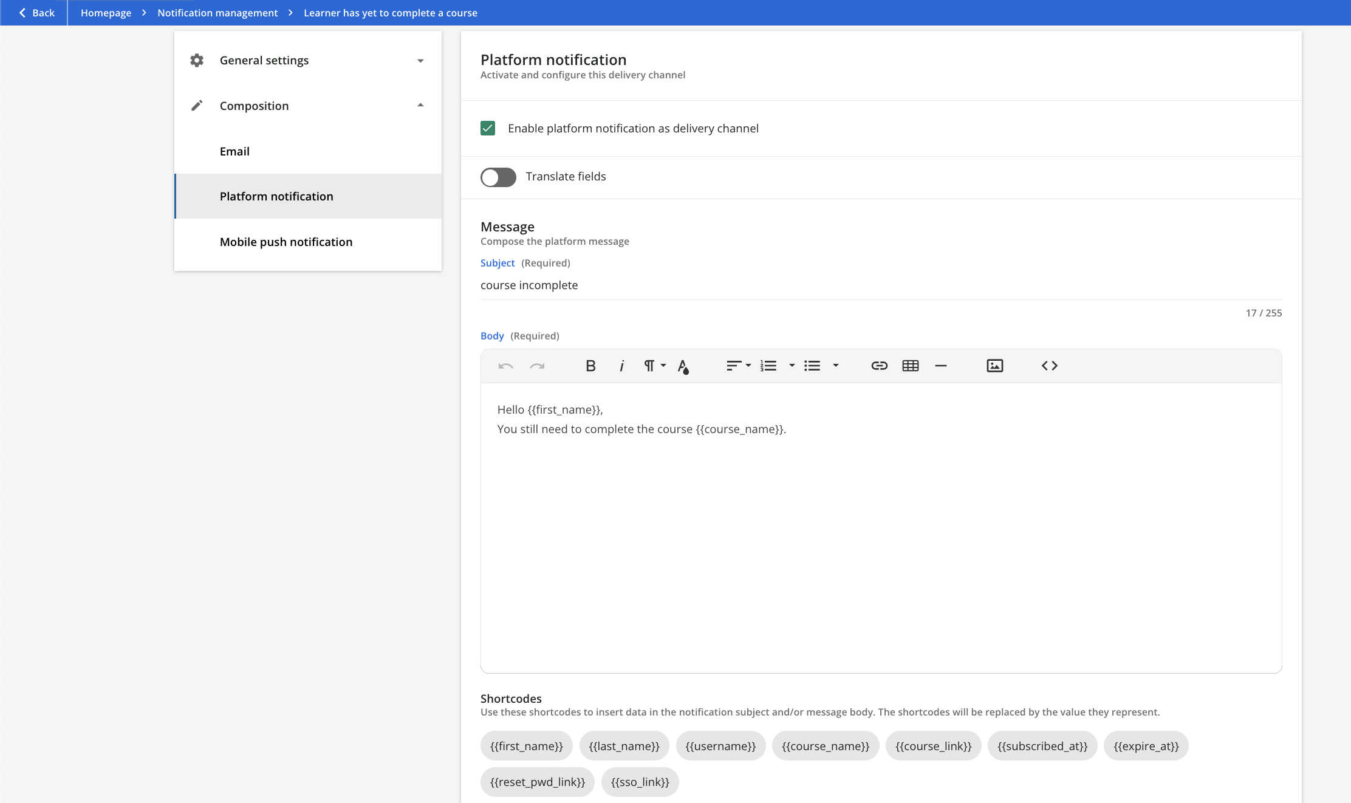This screenshot has width=1351, height=803.
Task: Click the Composition pencil icon
Action: coord(197,106)
